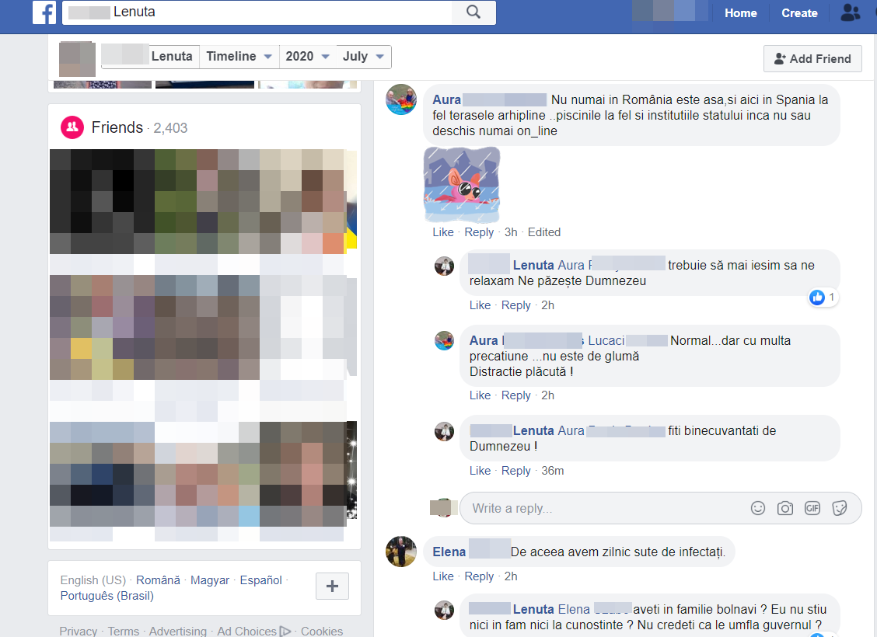Reply to Lenuta's 'Ne păzește Dumnezeu' comment
877x637 pixels.
[x=515, y=305]
